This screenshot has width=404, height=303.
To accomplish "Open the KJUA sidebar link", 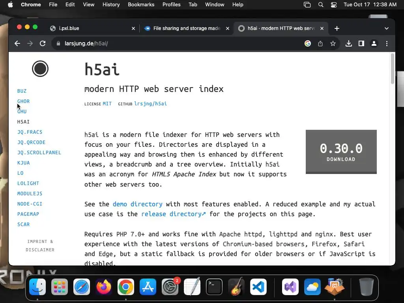I will [x=23, y=163].
